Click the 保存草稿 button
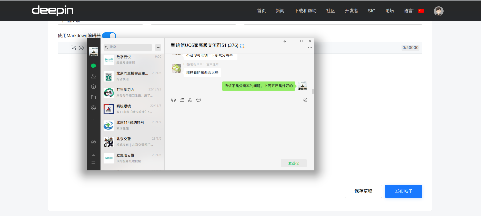The image size is (481, 216). pyautogui.click(x=363, y=191)
